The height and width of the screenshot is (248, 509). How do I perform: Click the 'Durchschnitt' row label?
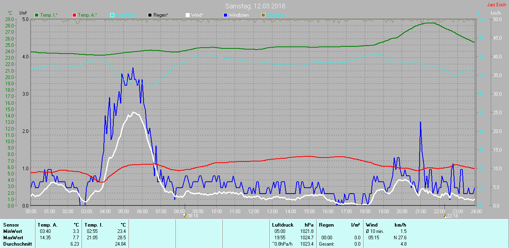point(17,244)
